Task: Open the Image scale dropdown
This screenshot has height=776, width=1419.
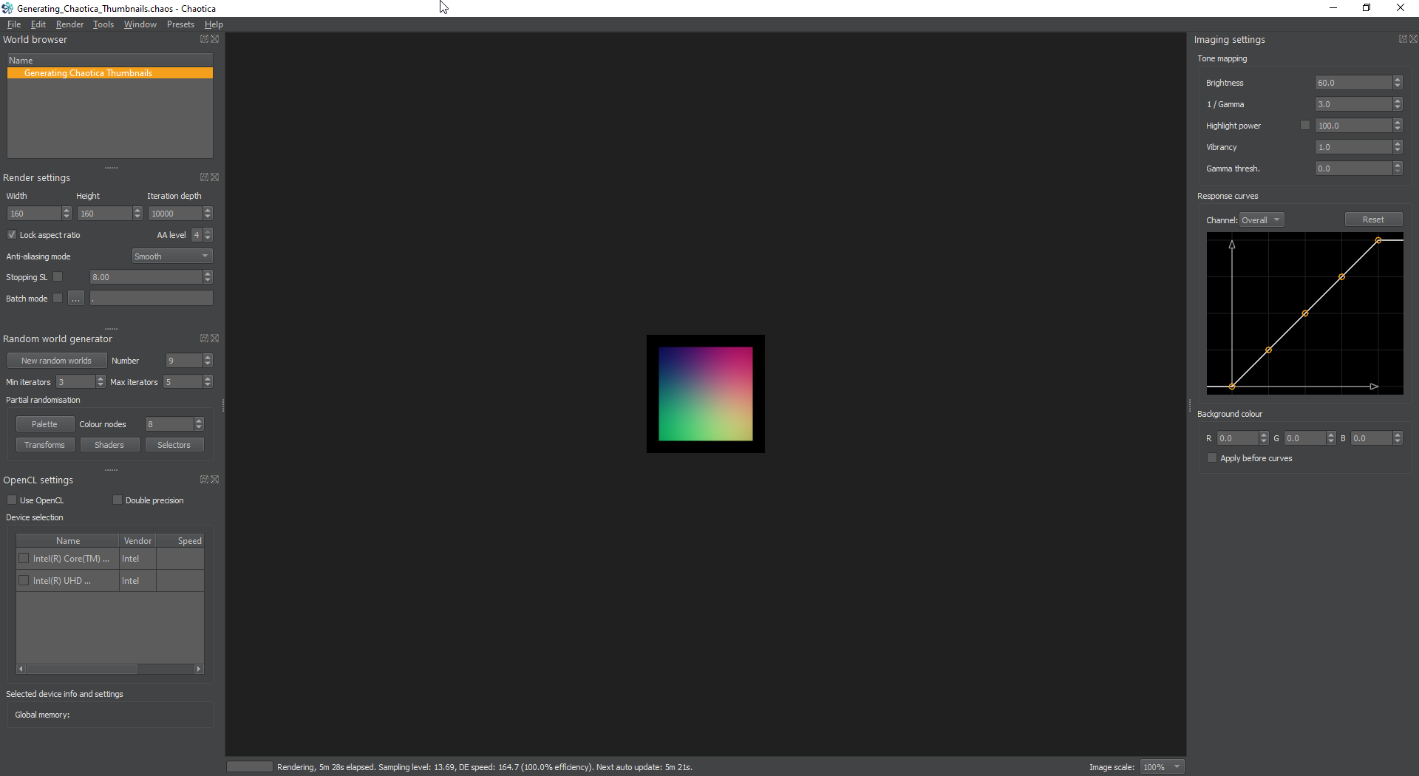Action: coord(1163,767)
